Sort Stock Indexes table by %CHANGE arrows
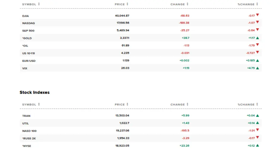Screen dimensions: 278x156 (x=257, y=104)
